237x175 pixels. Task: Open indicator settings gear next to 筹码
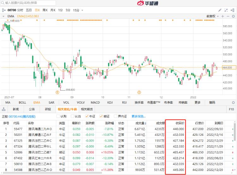tap(233, 103)
